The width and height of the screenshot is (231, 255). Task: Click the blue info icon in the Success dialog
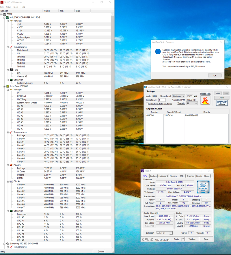[x=158, y=52]
